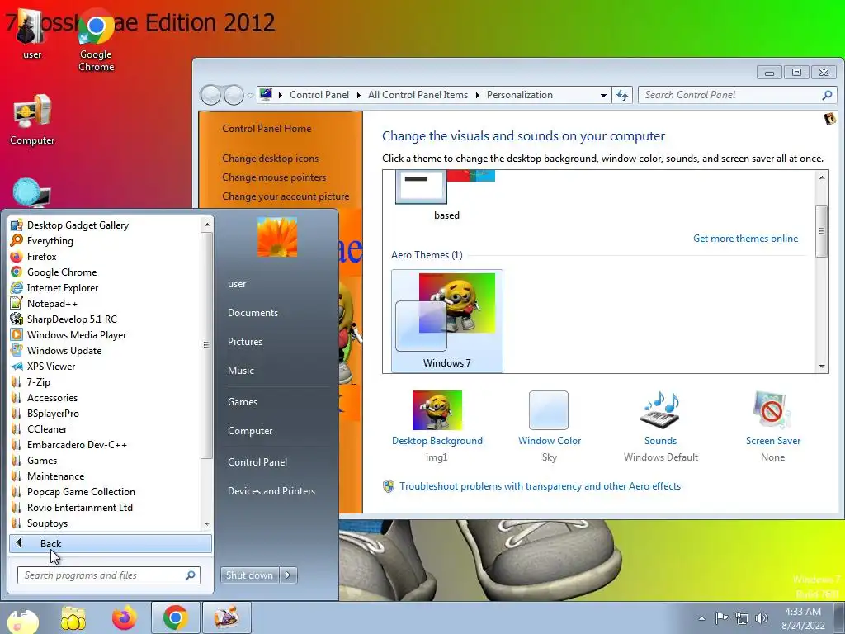Click the Shut down button
This screenshot has width=845, height=634.
(249, 575)
